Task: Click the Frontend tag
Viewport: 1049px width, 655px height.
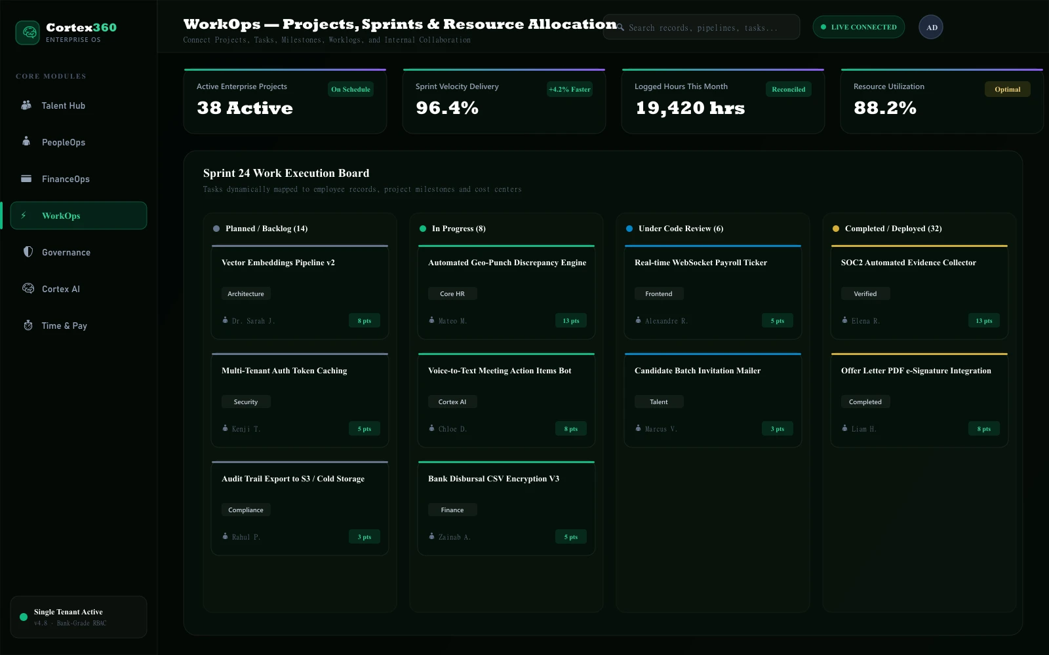Action: (659, 293)
